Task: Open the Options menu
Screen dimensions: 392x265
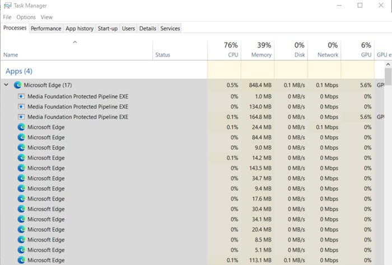Action: coord(26,17)
